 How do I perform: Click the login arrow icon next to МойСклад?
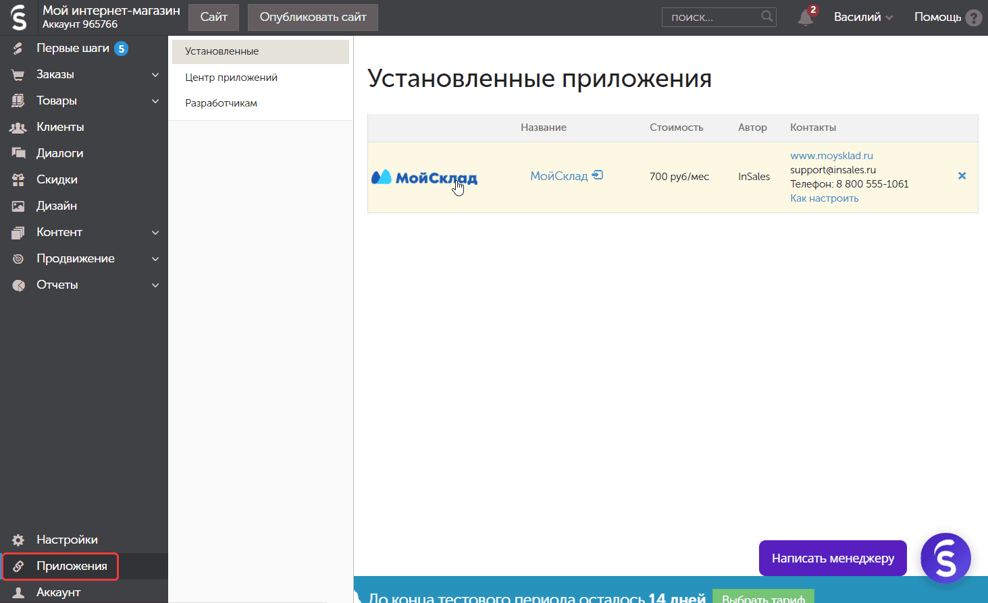[597, 175]
